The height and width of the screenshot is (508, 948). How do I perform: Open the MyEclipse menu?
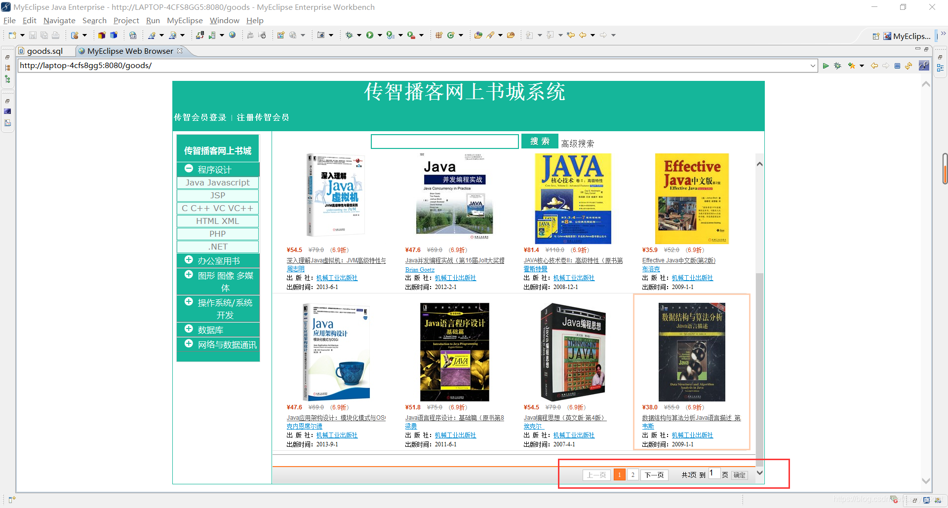point(185,20)
